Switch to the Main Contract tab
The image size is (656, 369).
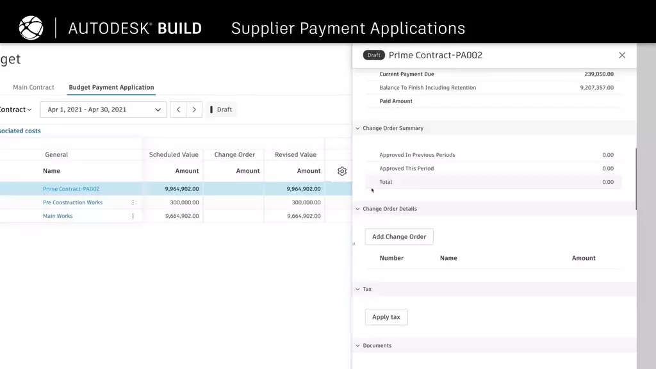(33, 87)
